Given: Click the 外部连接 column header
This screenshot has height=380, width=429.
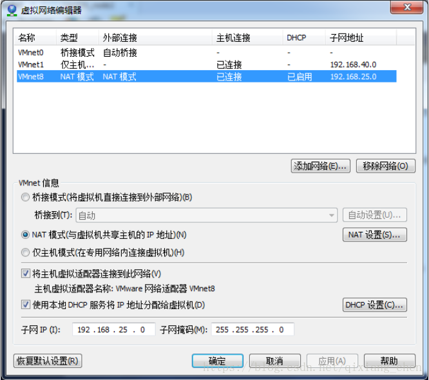Looking at the screenshot, I should (x=155, y=38).
